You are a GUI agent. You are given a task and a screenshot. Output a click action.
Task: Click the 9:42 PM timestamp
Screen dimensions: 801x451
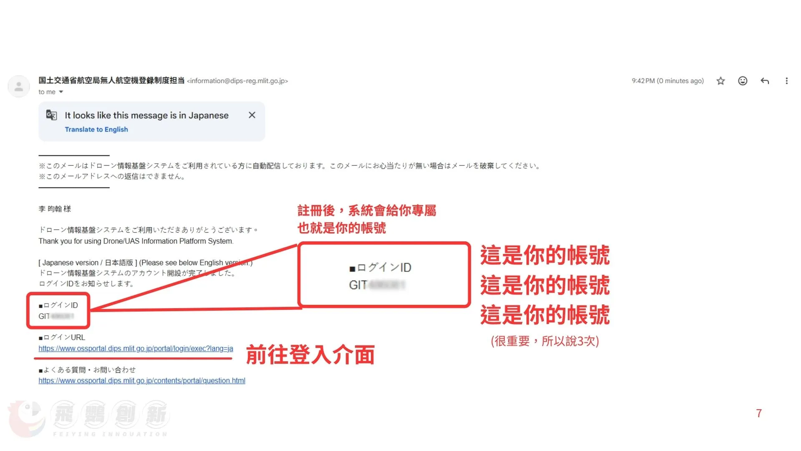pos(667,81)
